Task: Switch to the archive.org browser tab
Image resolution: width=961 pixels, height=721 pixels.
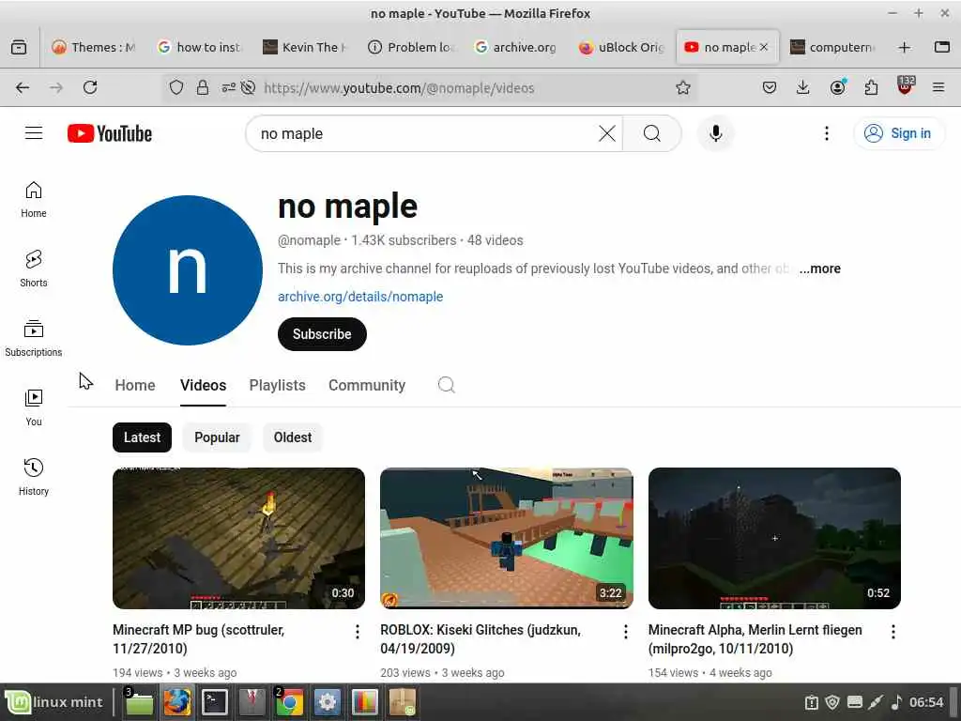Action: pyautogui.click(x=516, y=47)
